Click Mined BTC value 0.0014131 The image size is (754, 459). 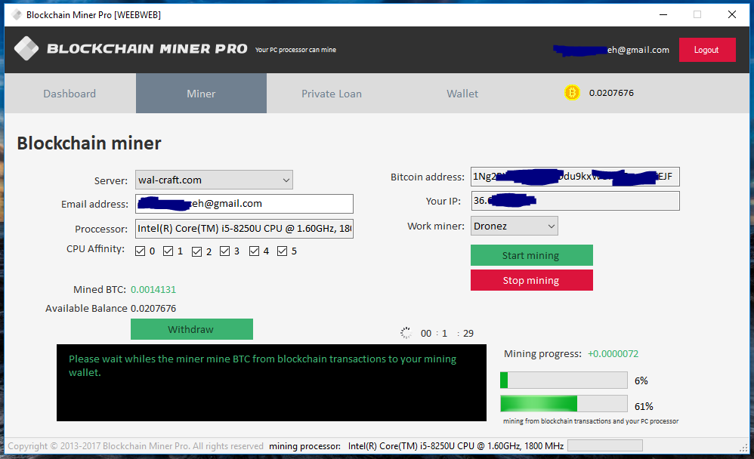[x=153, y=289]
